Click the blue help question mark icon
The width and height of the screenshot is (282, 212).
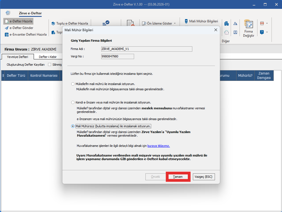tap(262, 32)
